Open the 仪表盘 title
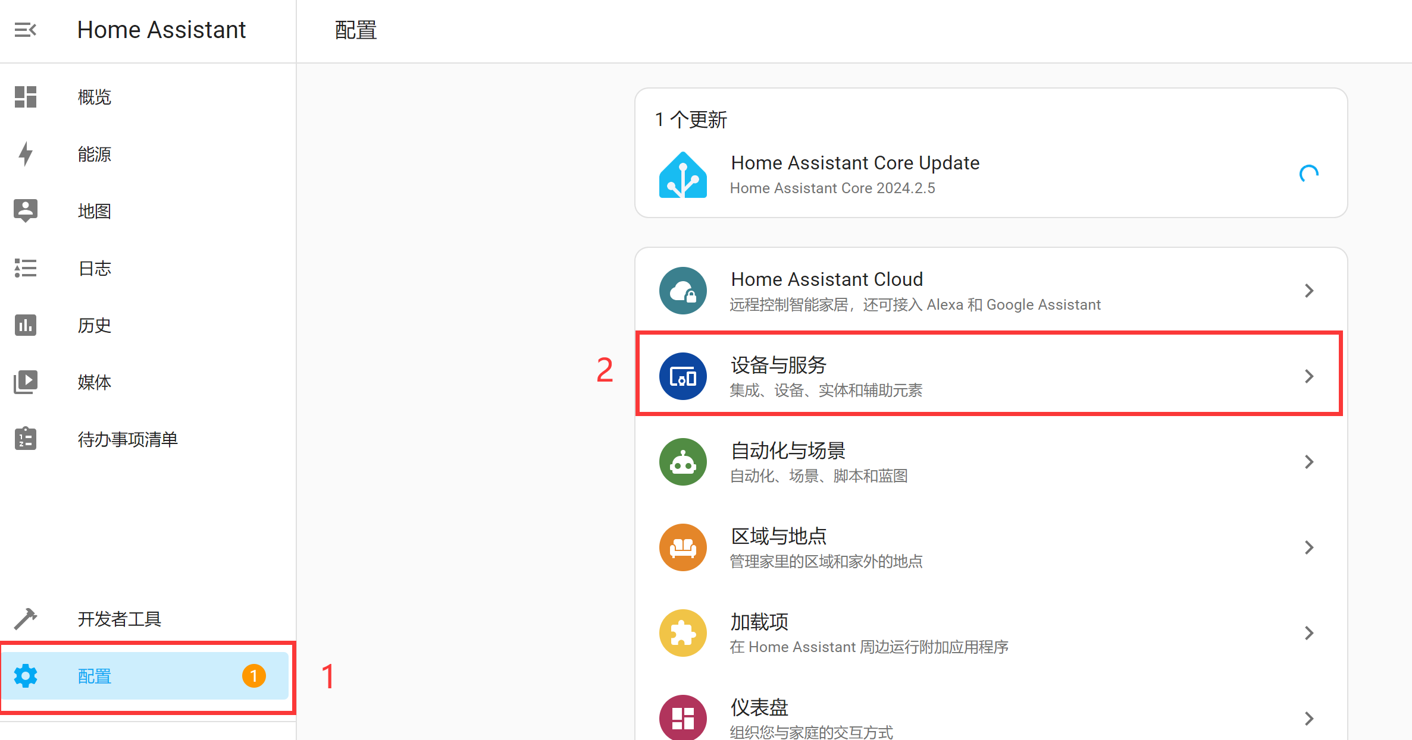Viewport: 1412px width, 740px height. 760,707
